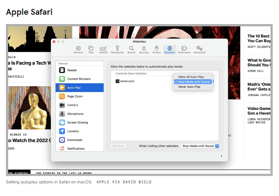
Task: Open the Extensions preferences icon
Action: pos(184,49)
